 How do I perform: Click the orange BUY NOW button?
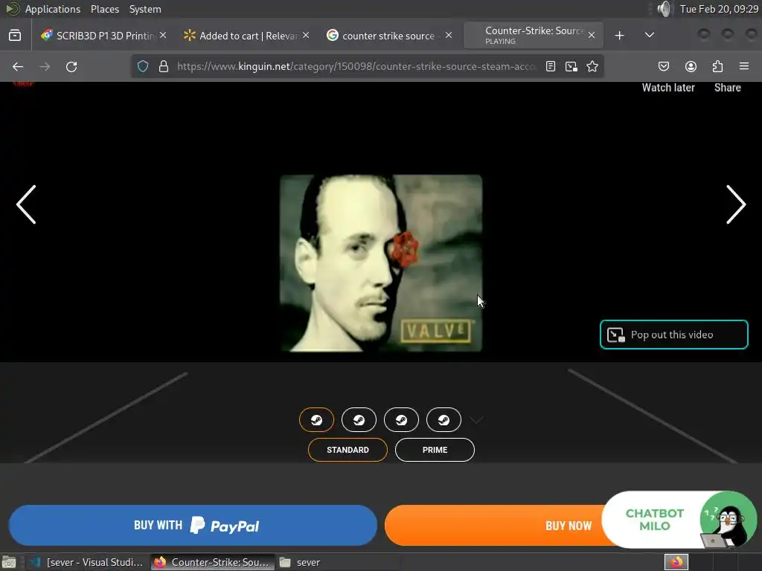click(493, 526)
